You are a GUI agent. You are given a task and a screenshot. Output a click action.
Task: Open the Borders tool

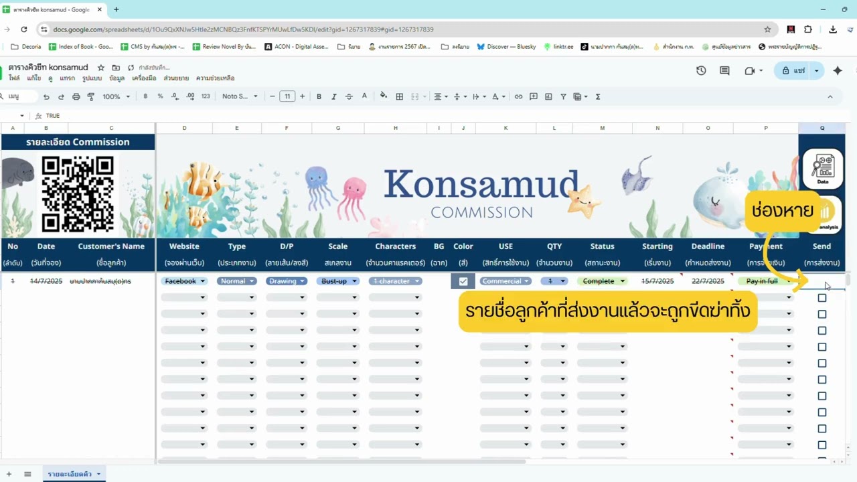400,96
